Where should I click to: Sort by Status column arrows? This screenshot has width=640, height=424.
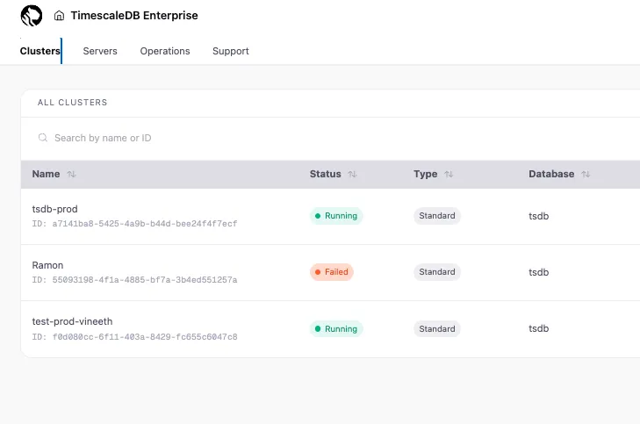coord(352,174)
